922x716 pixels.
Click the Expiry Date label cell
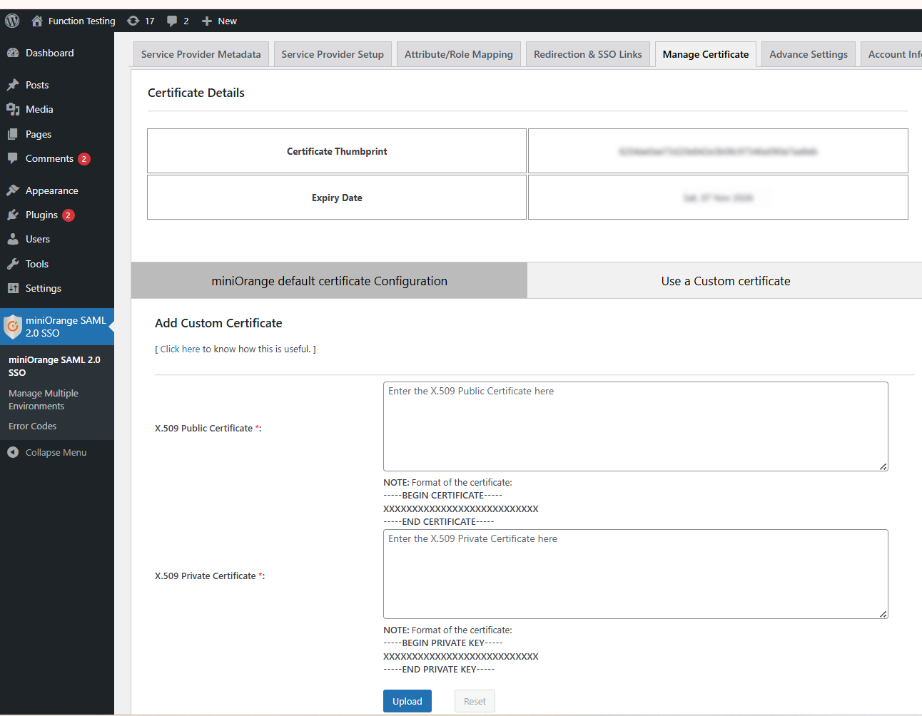coord(337,198)
